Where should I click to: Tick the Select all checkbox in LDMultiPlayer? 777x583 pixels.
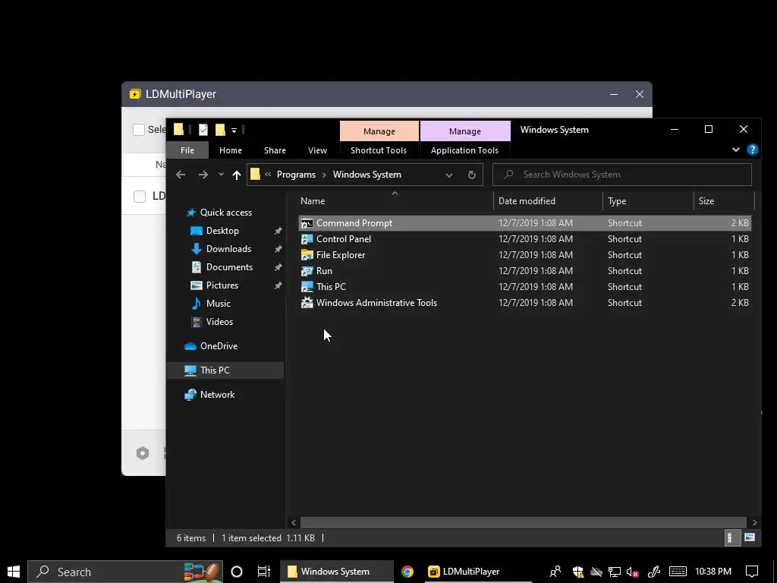click(139, 129)
